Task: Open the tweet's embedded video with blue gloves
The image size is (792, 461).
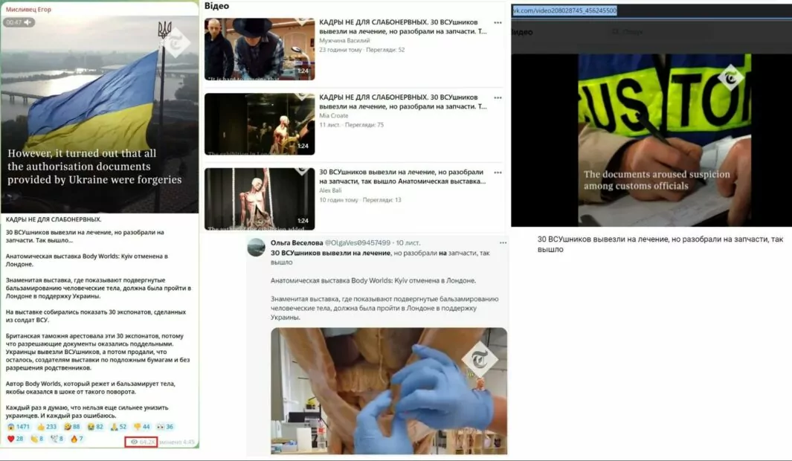Action: 389,391
